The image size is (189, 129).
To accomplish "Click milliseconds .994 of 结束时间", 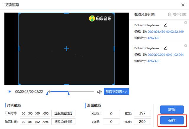I will 45,122.
